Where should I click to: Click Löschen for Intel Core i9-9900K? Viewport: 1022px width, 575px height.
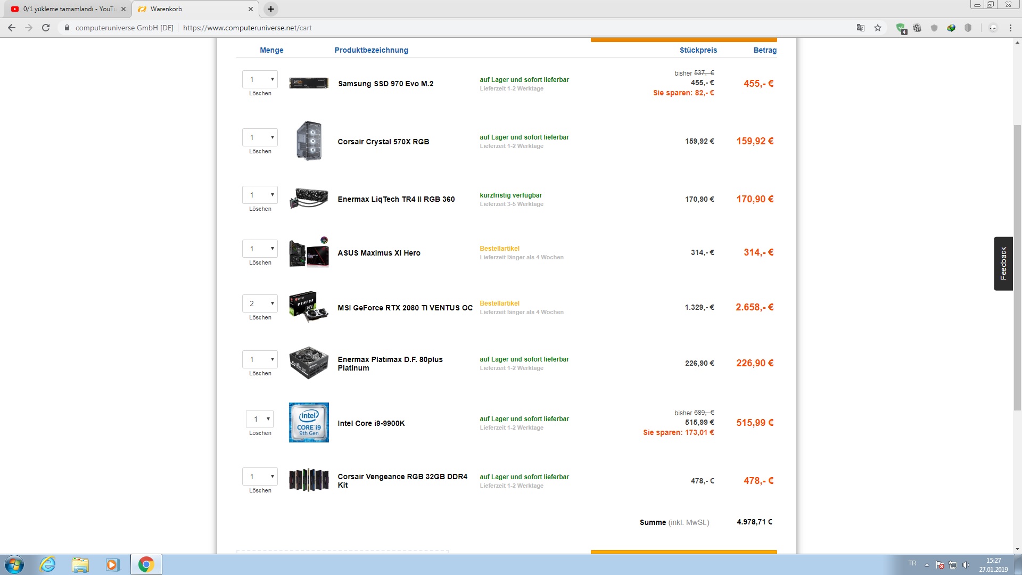tap(260, 433)
